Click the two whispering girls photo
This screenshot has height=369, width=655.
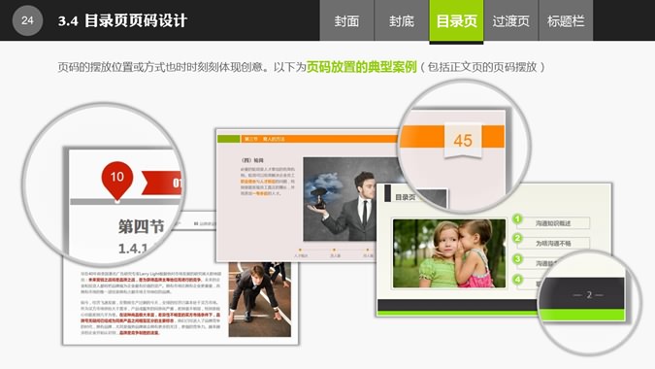tap(449, 253)
